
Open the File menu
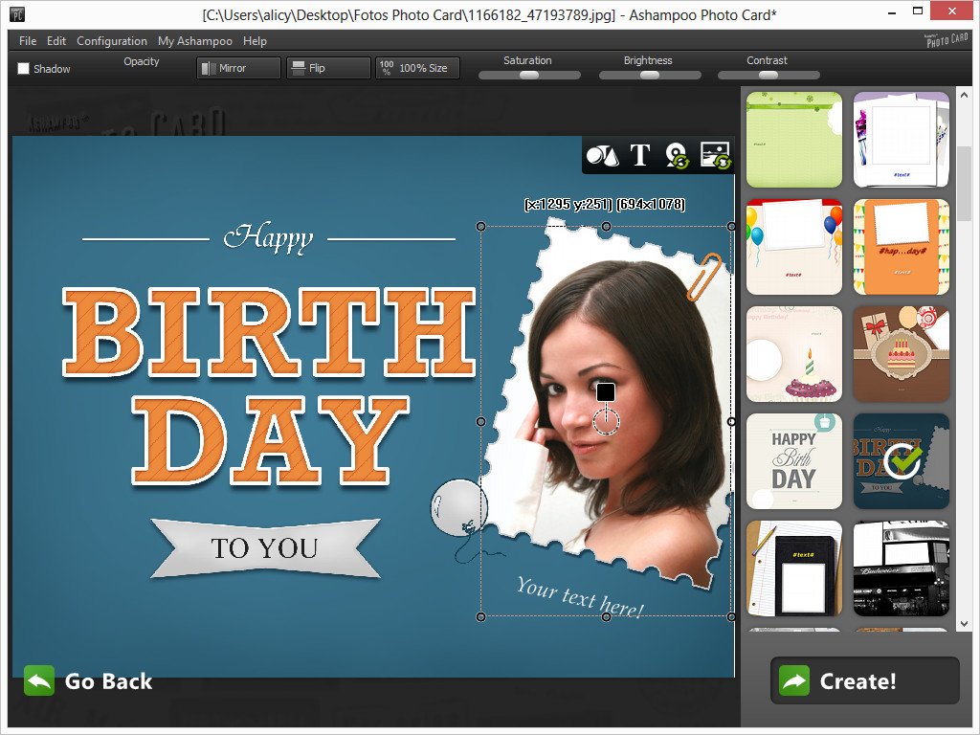pyautogui.click(x=28, y=41)
